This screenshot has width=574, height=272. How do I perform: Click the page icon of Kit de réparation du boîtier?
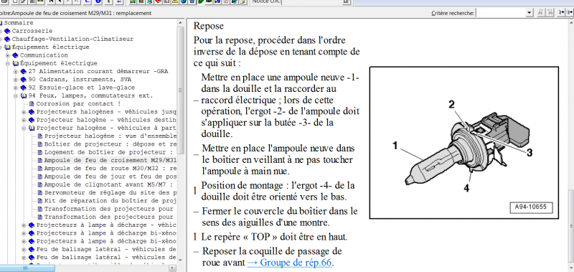(40, 201)
